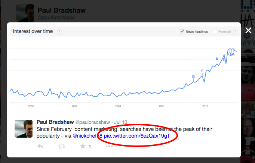Select news headline marker D on chart

pos(224,60)
